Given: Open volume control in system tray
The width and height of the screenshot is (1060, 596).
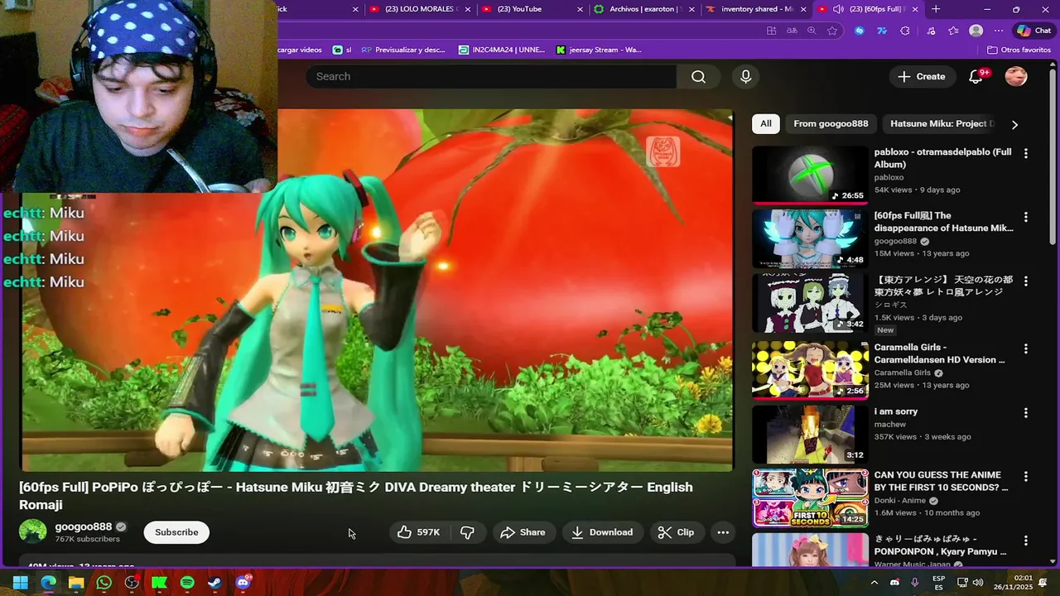Looking at the screenshot, I should pyautogui.click(x=978, y=583).
